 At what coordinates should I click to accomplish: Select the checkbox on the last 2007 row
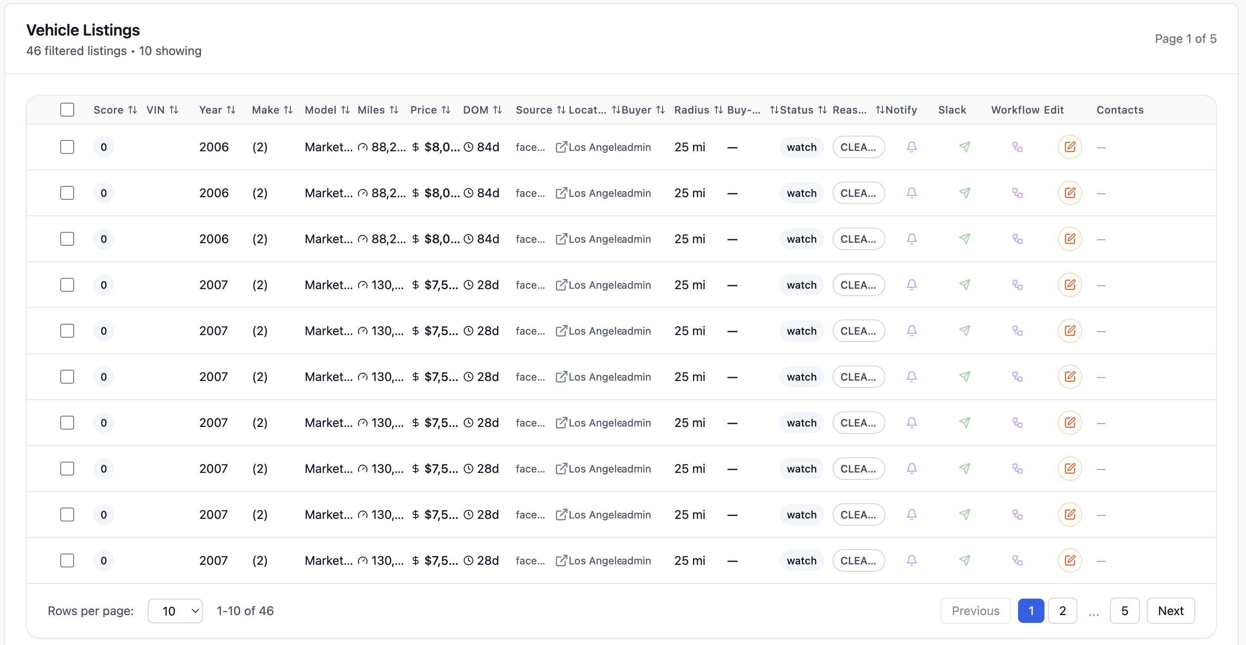(67, 561)
